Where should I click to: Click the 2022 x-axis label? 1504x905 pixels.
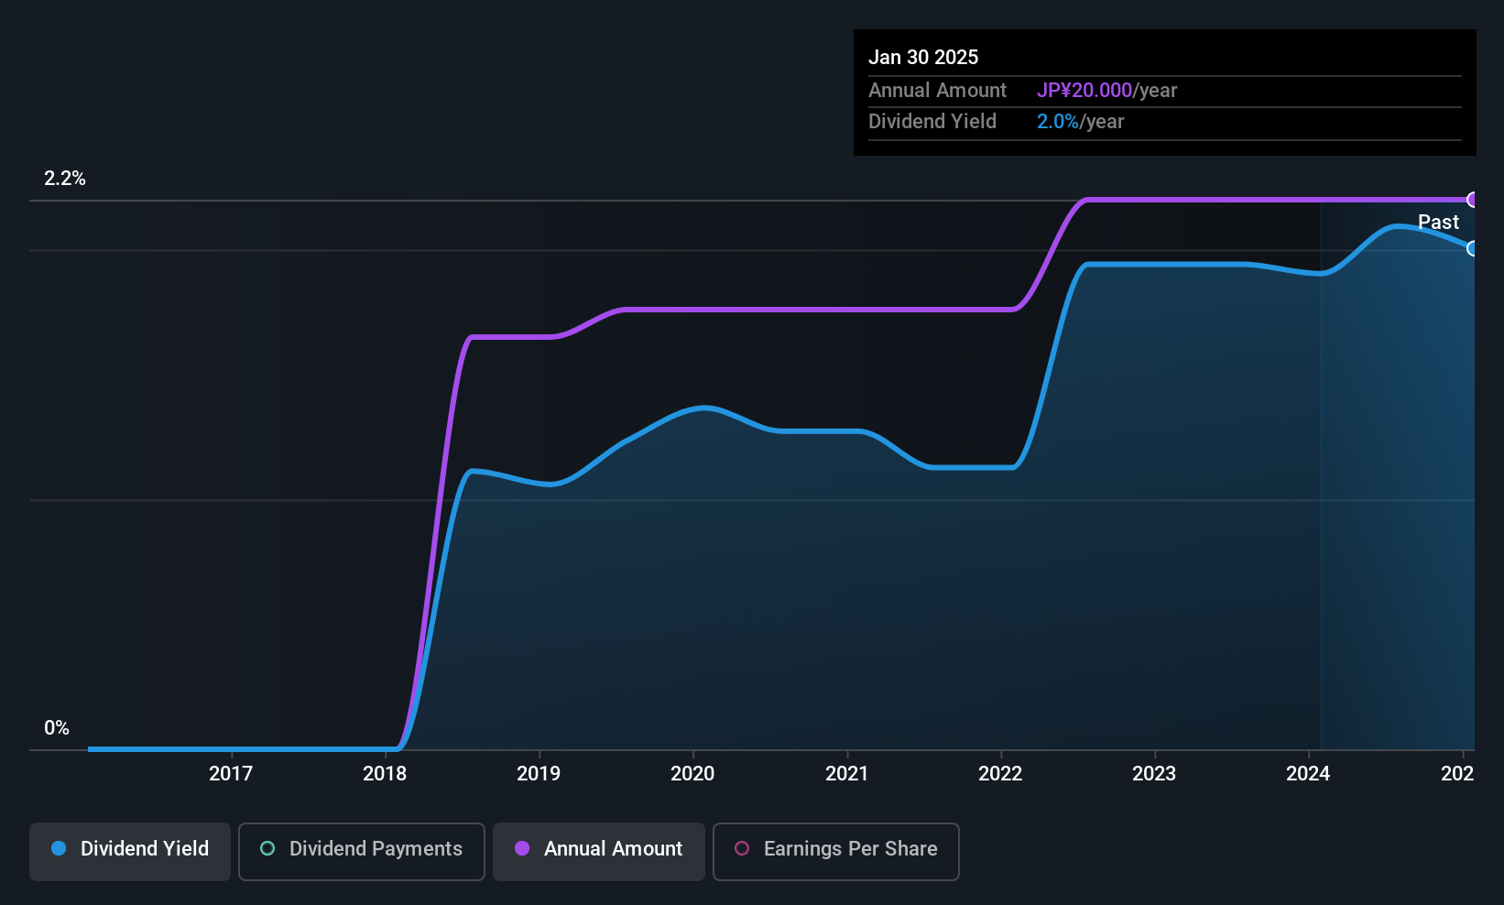tap(1000, 774)
